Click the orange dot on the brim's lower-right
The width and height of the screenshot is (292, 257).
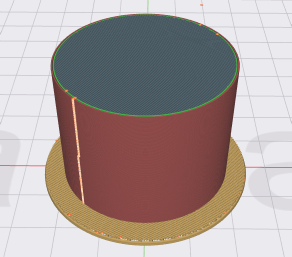(225, 212)
